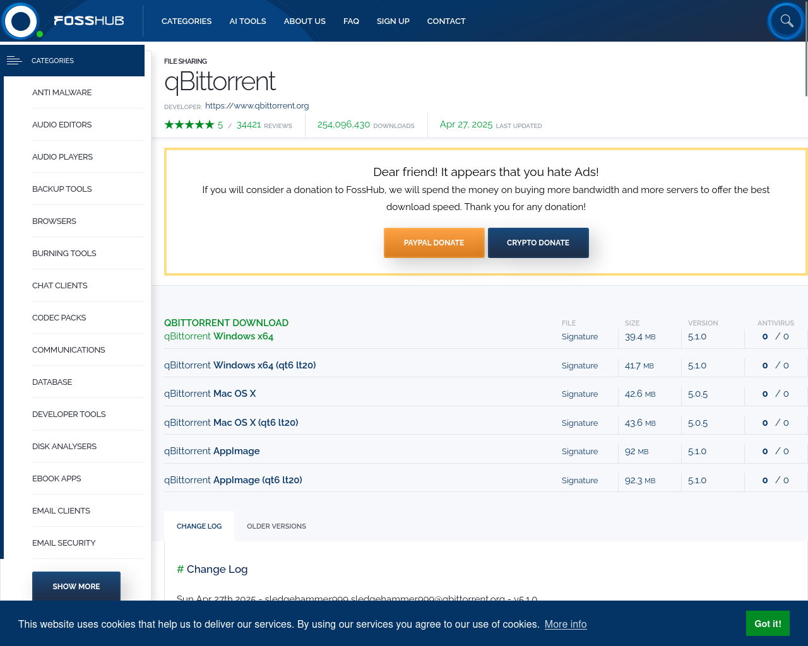Click the PAYPAL DONATE button

pyautogui.click(x=434, y=243)
